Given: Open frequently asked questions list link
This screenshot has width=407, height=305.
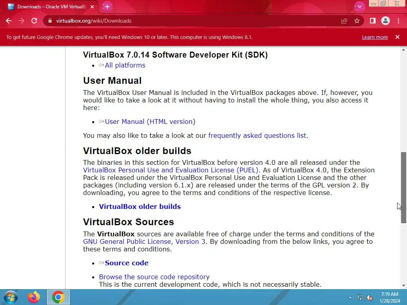Looking at the screenshot, I should [x=257, y=135].
